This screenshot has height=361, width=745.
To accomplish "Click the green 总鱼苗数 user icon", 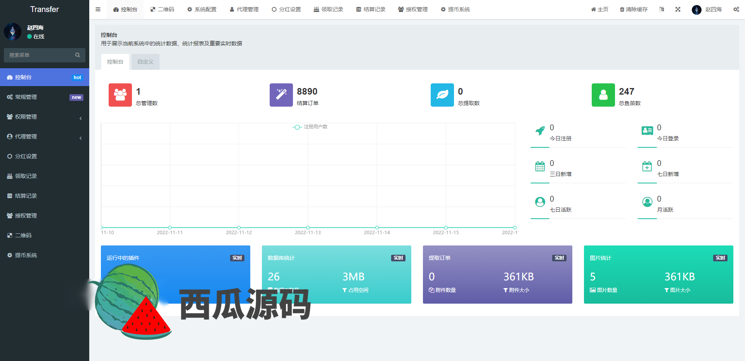I will [x=603, y=95].
